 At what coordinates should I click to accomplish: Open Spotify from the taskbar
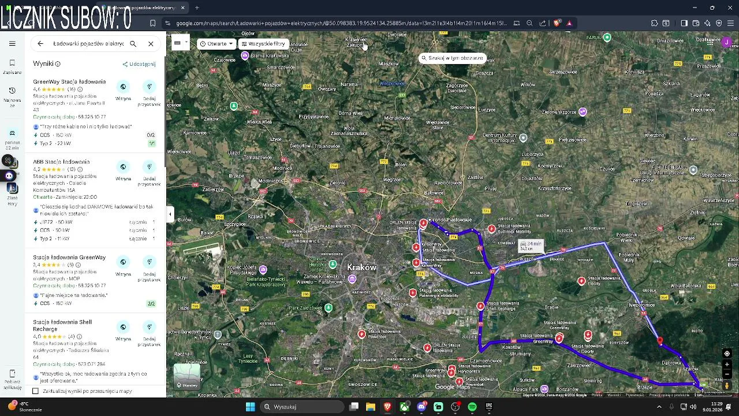[x=472, y=407]
